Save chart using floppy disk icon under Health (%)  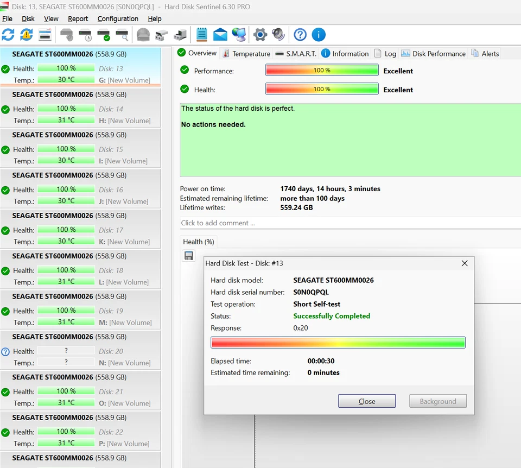(x=188, y=255)
